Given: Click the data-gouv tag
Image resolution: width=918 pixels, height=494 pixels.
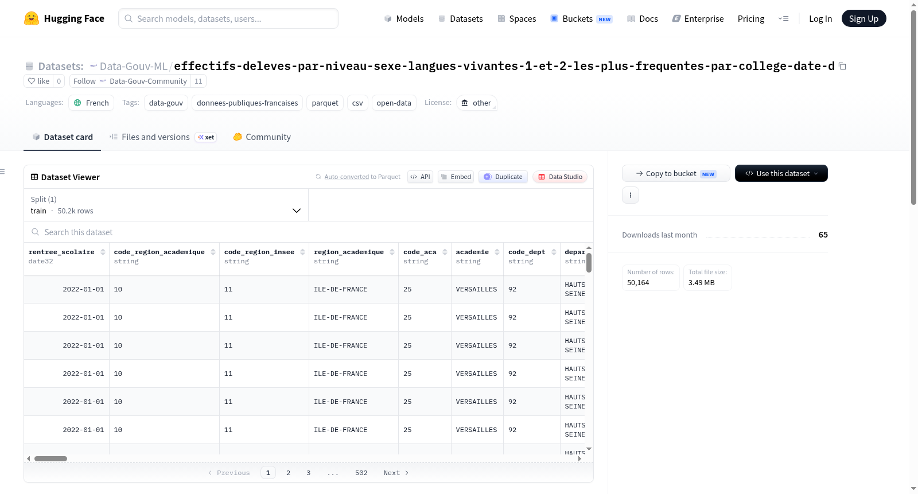Looking at the screenshot, I should tap(166, 103).
